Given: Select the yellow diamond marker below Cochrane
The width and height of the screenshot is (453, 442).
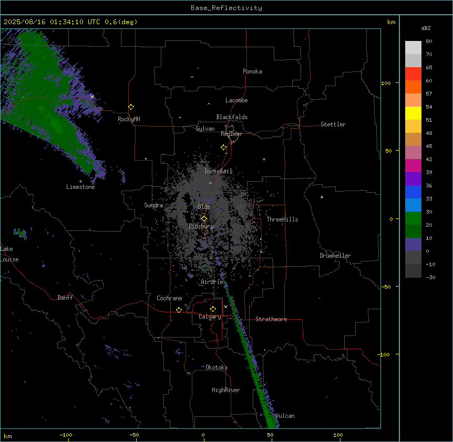Looking at the screenshot, I should click(179, 310).
